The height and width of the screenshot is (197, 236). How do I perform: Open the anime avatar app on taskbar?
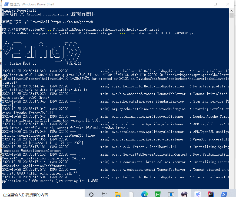click(184, 194)
